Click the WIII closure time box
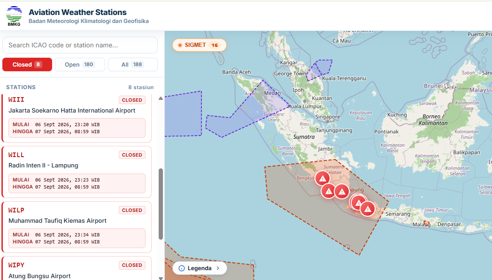This screenshot has height=280, width=492. pyautogui.click(x=77, y=128)
